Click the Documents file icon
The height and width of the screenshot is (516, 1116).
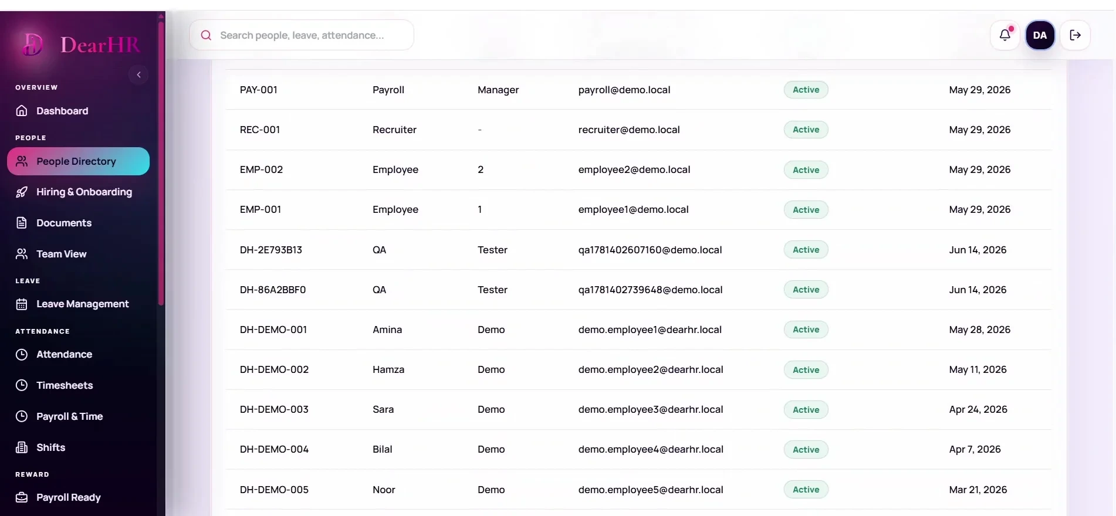coord(22,223)
